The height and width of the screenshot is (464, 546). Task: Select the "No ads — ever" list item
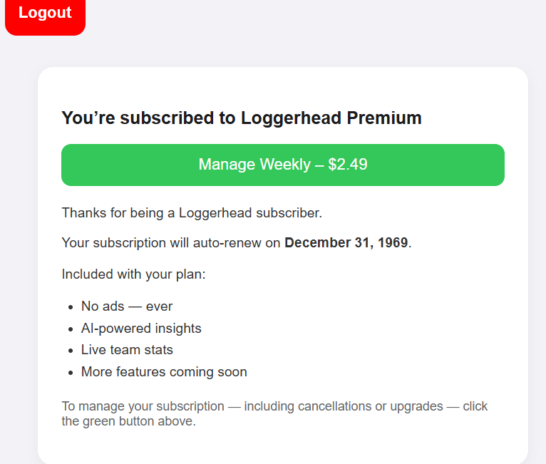click(127, 306)
